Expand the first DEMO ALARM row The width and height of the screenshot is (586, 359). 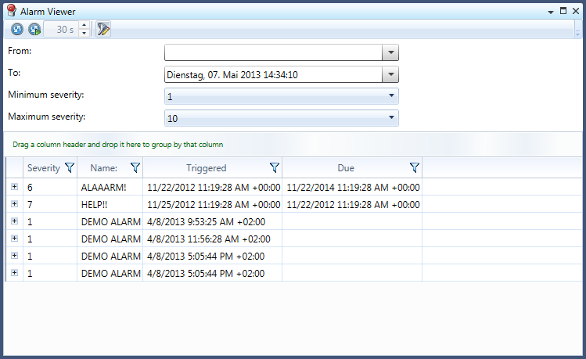click(14, 221)
